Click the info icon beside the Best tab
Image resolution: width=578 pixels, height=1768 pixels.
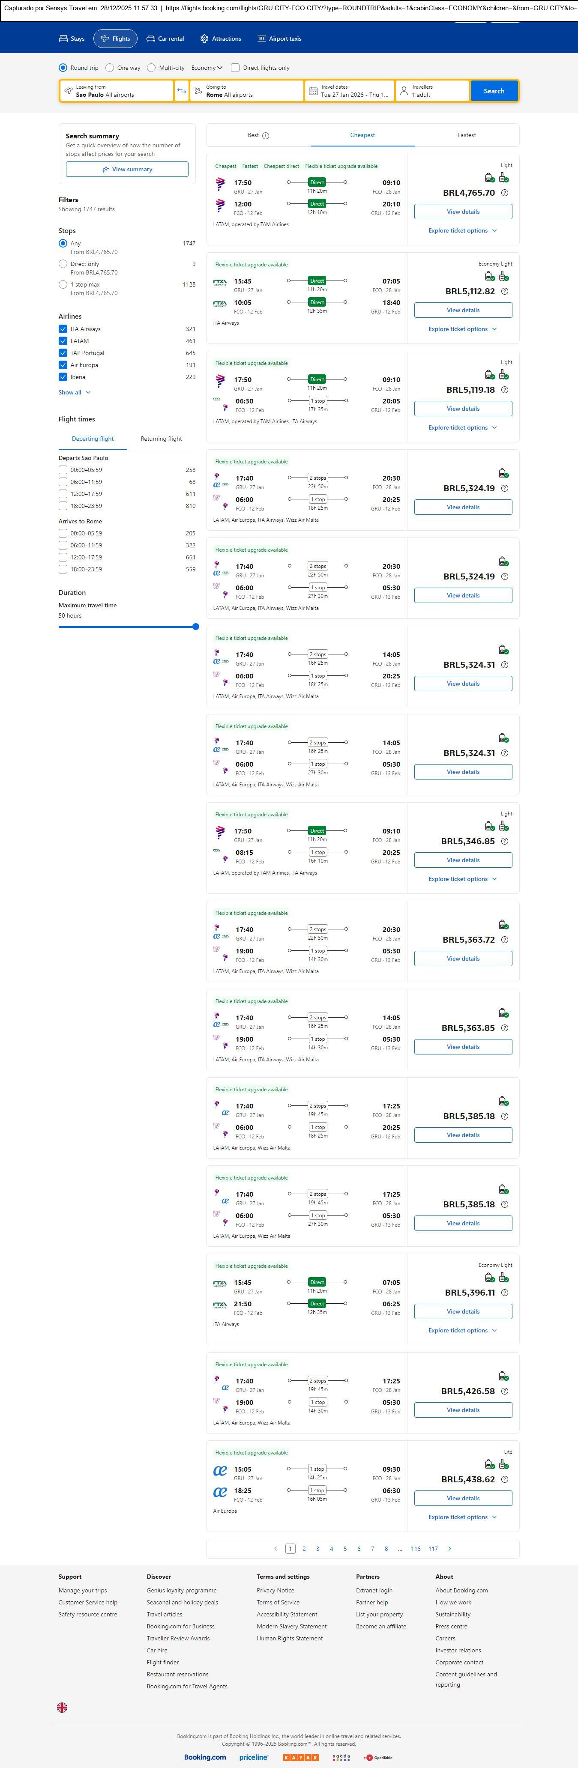tap(266, 136)
